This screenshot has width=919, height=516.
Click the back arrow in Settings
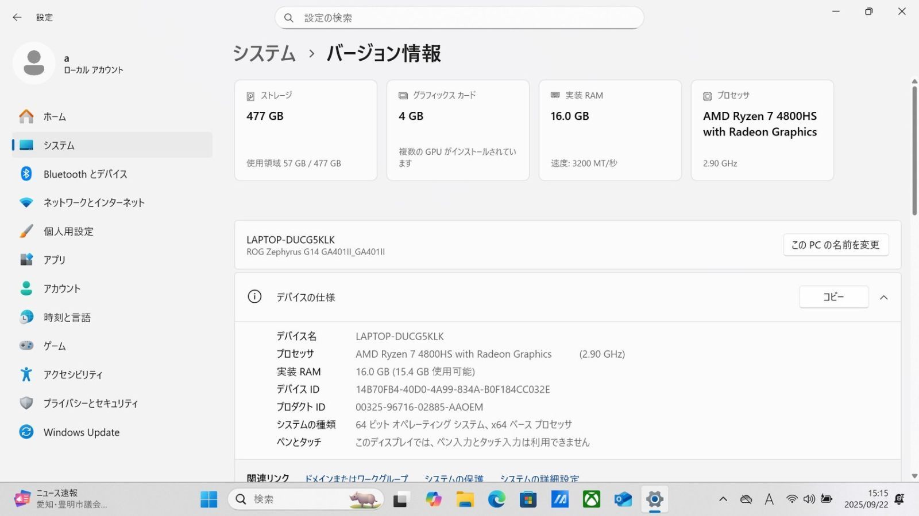pyautogui.click(x=17, y=18)
